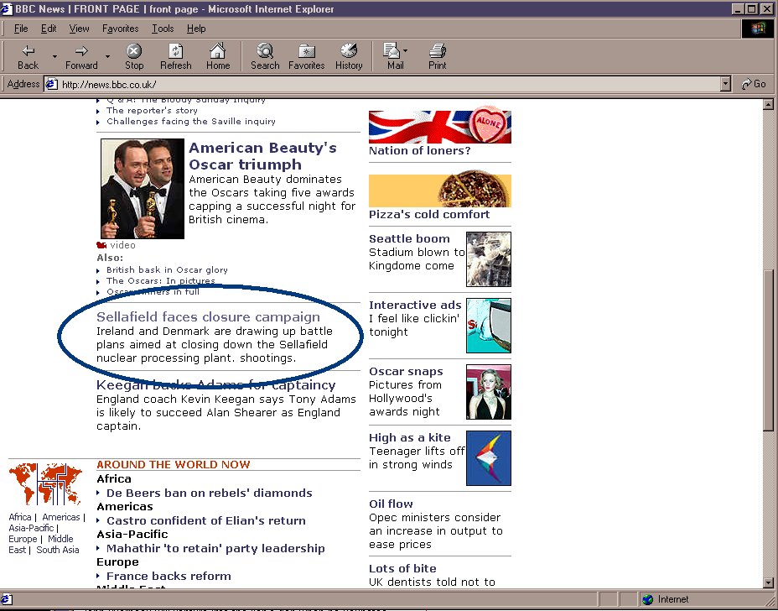Open the Back history dropdown arrow
Viewport: 778px width, 611px height.
pyautogui.click(x=54, y=56)
